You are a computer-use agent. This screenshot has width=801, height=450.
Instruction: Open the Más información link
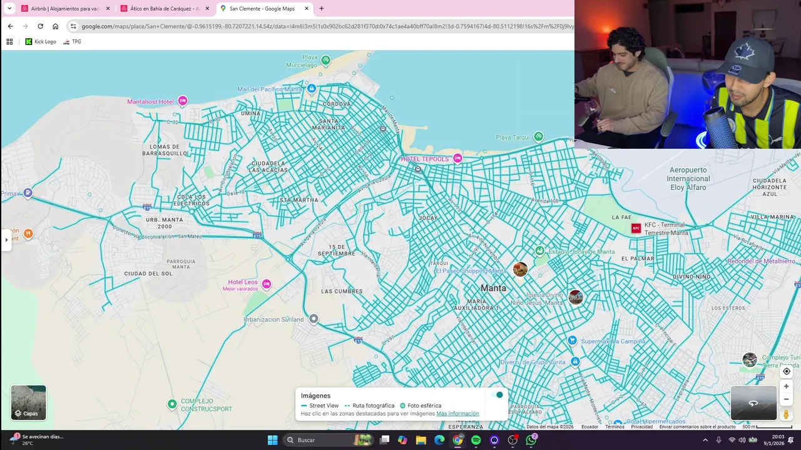coord(457,414)
